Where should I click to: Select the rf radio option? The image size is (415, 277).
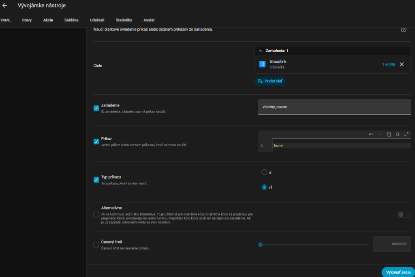click(x=264, y=188)
